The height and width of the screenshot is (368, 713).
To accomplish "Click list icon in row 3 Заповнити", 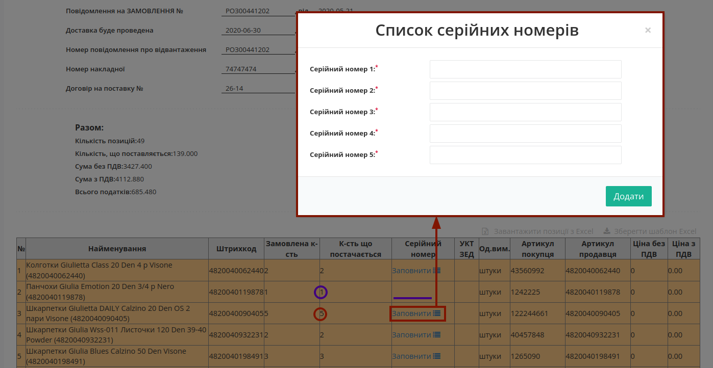I will click(436, 313).
